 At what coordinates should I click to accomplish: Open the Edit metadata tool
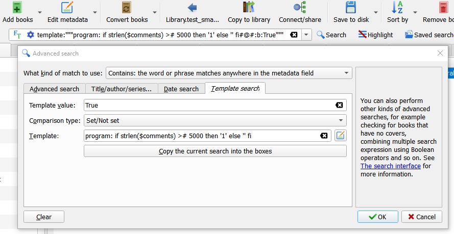[67, 8]
